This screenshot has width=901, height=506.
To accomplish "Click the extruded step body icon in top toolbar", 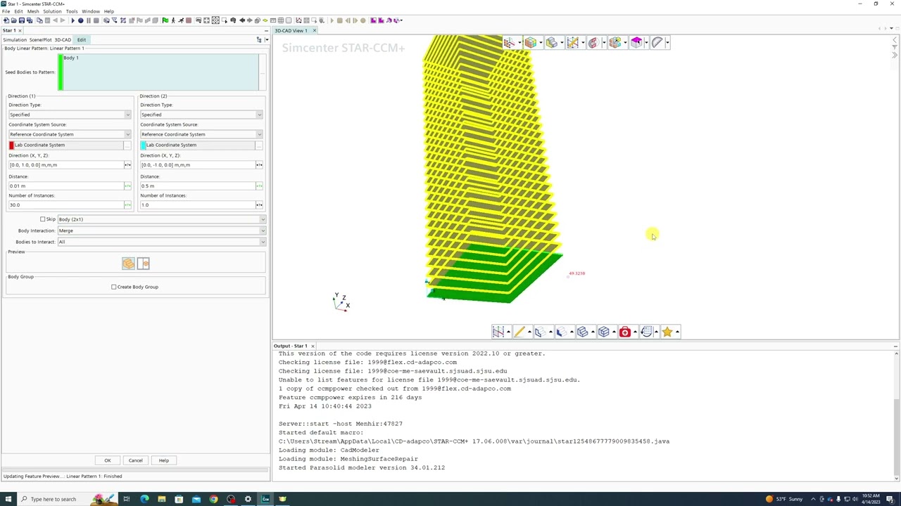I will click(x=551, y=43).
